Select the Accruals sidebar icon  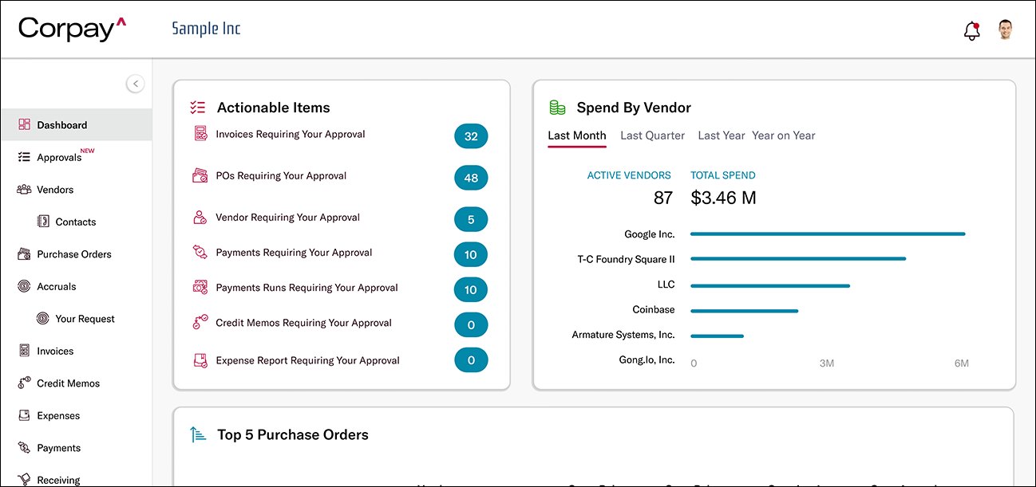(x=22, y=286)
